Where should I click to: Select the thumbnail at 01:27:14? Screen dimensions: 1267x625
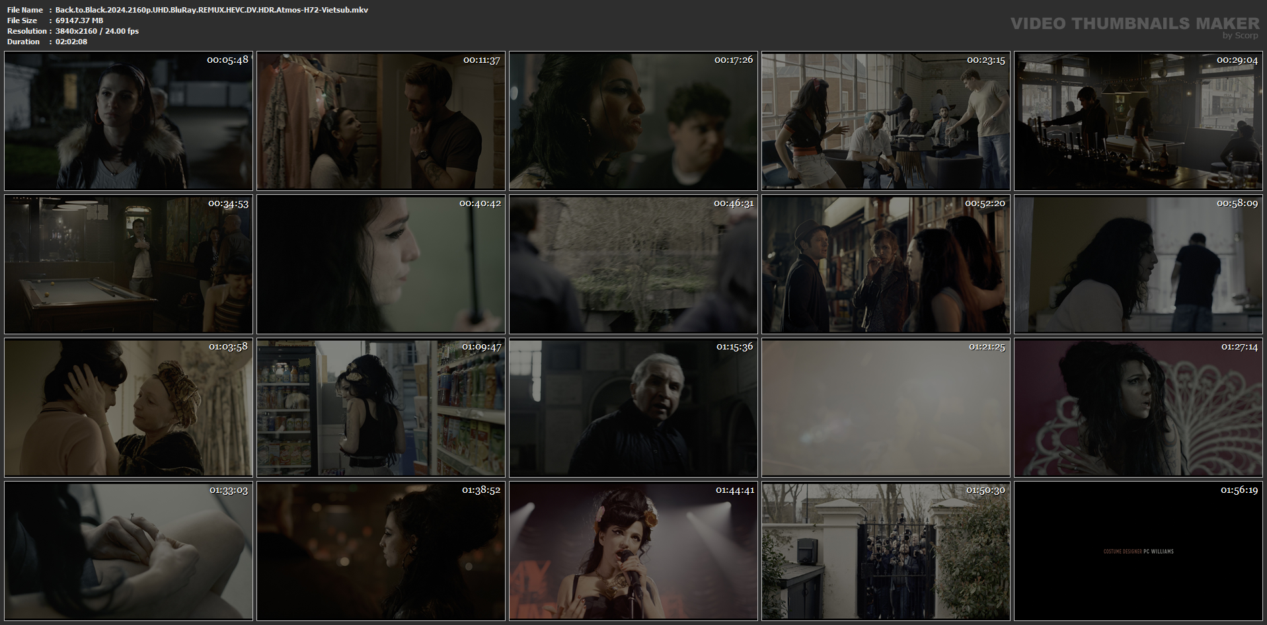pos(1138,408)
